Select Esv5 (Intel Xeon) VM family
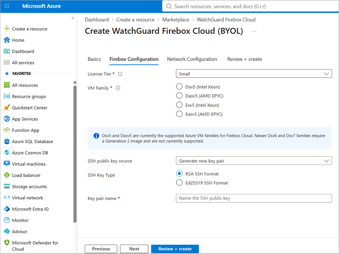The width and height of the screenshot is (339, 254). click(x=179, y=105)
